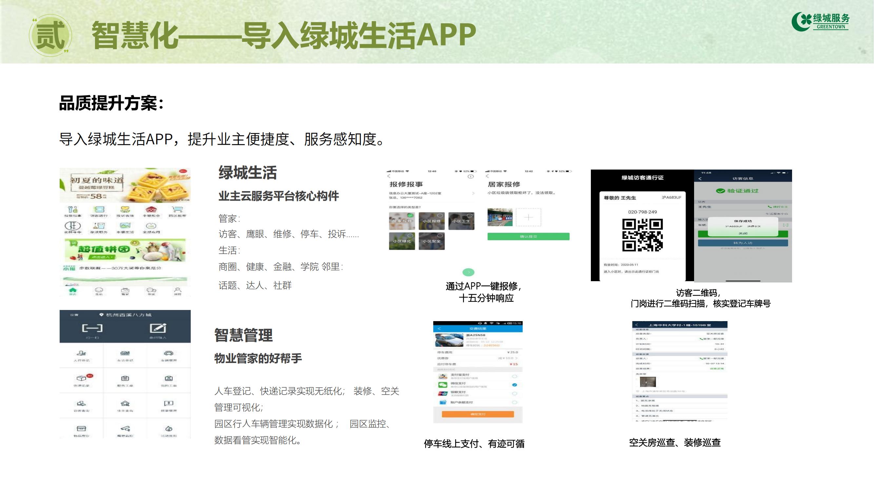Image resolution: width=874 pixels, height=491 pixels.
Task: Switch to the 生活 smiley tab
Action: (x=99, y=291)
